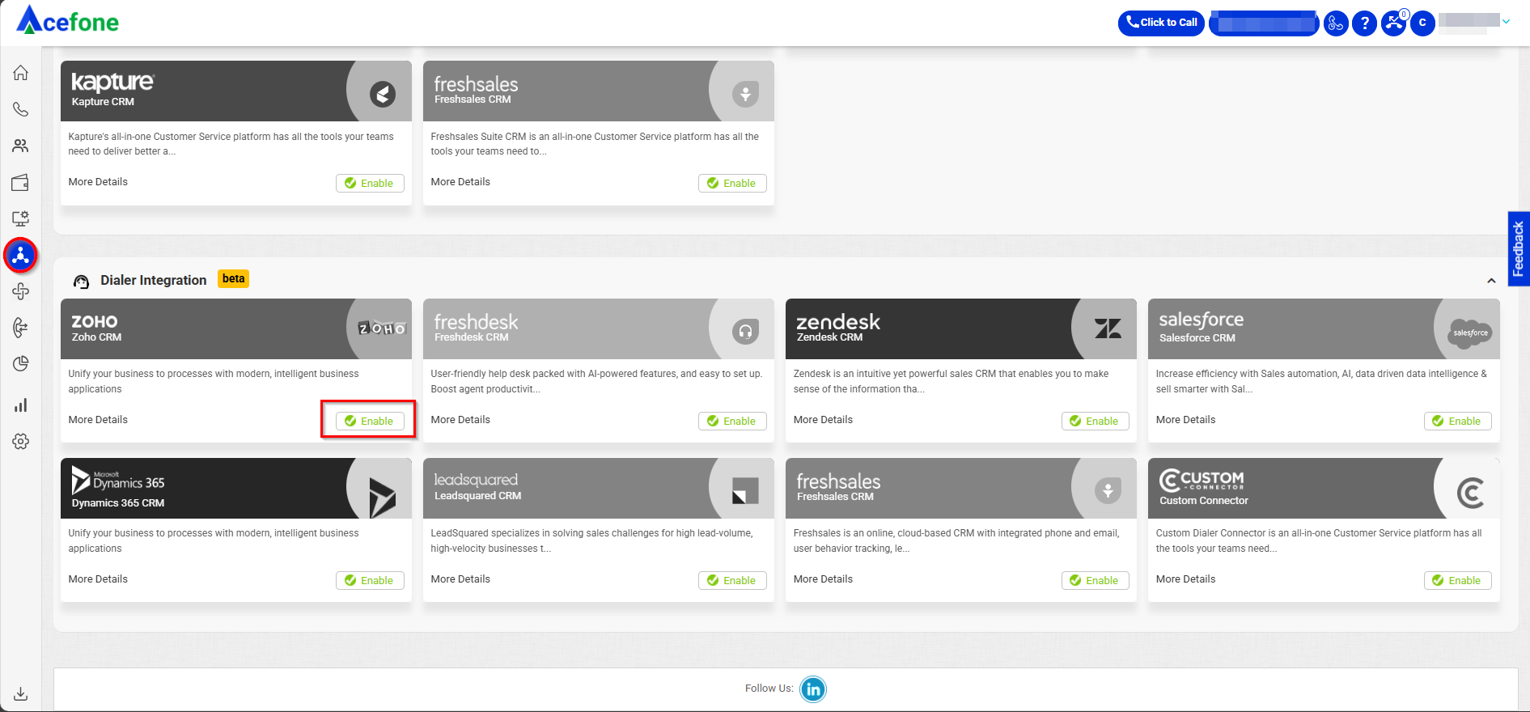This screenshot has width=1530, height=712.
Task: Open More Details for Custom Connector
Action: [x=1185, y=579]
